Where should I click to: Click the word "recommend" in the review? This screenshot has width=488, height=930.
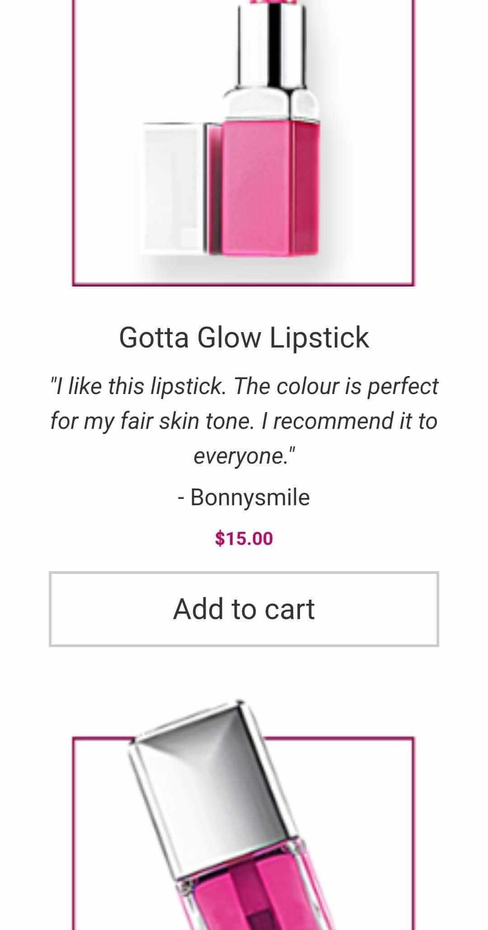coord(333,421)
